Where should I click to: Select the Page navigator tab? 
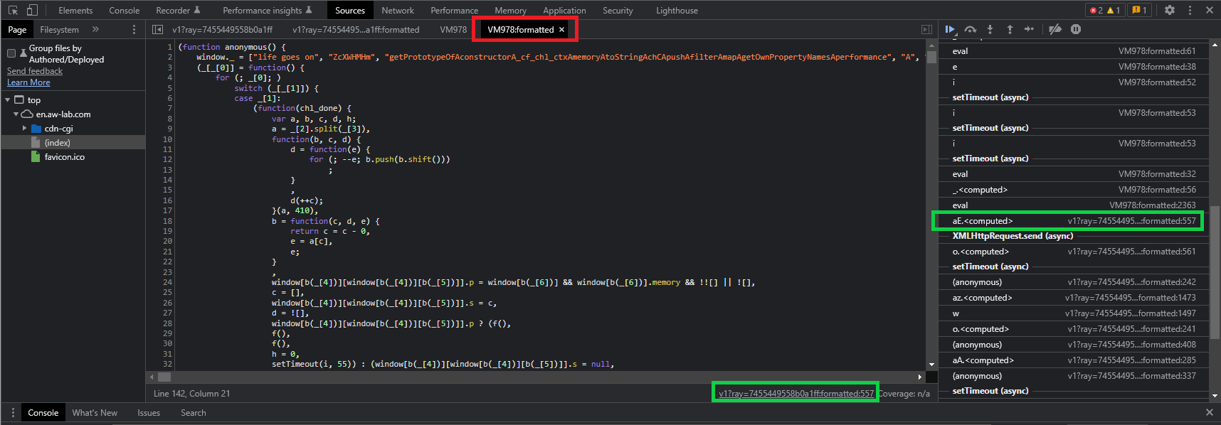click(x=17, y=30)
